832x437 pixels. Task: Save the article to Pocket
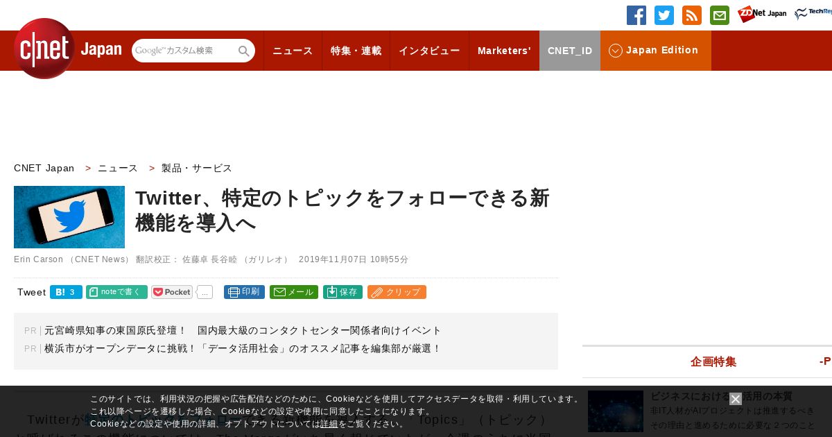click(x=172, y=292)
